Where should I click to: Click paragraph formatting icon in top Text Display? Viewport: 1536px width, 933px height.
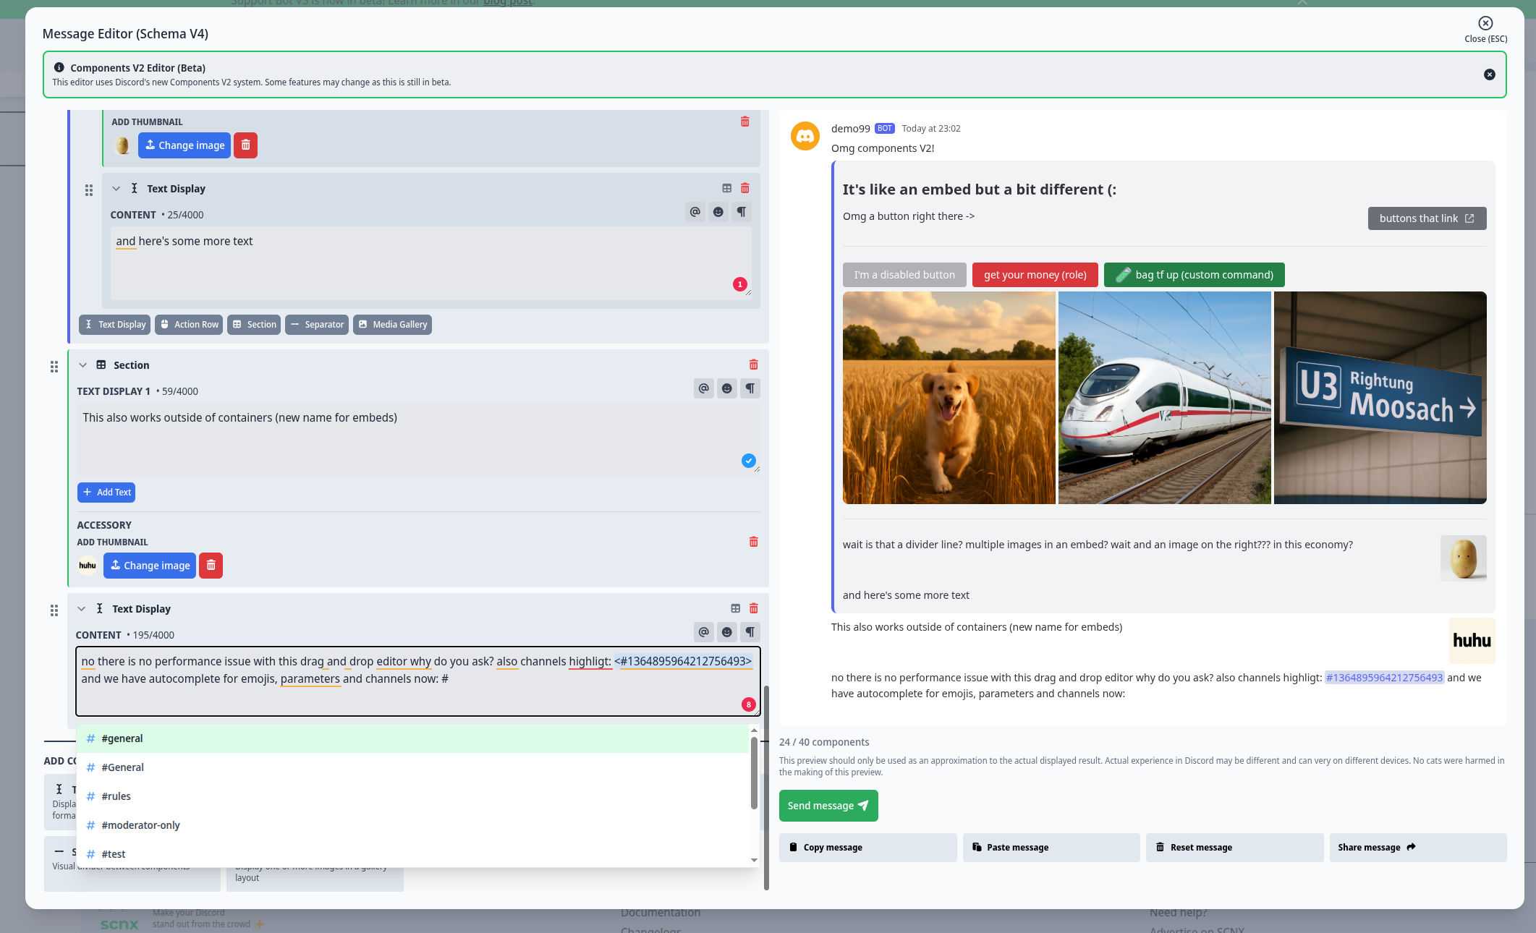coord(741,212)
